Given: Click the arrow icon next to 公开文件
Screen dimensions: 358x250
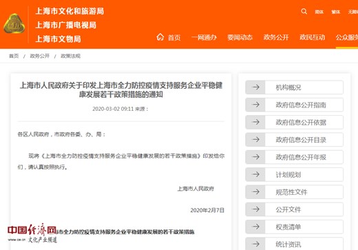Looking at the screenshot, I should coord(255,209).
